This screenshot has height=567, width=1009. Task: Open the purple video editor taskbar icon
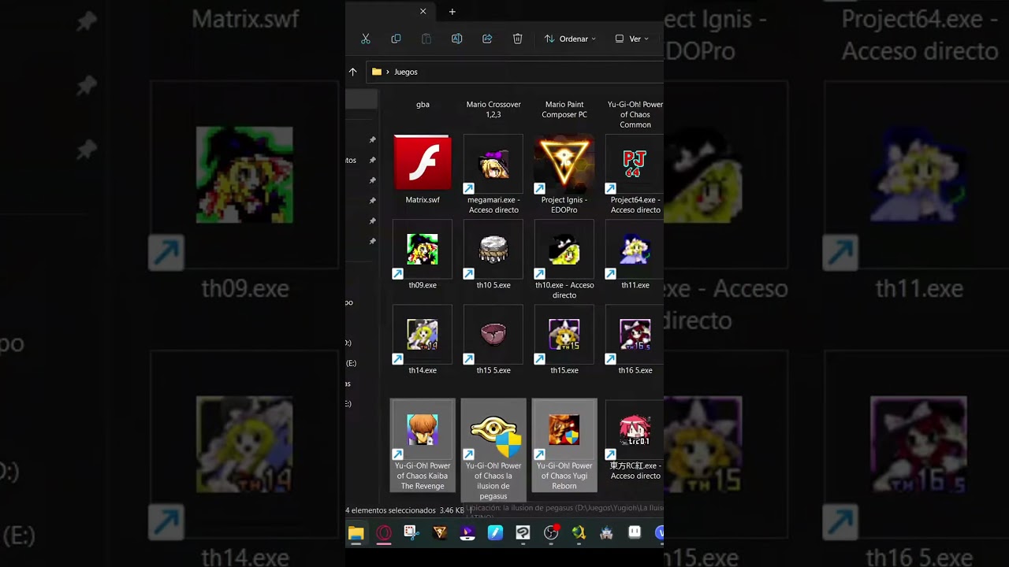click(x=467, y=533)
